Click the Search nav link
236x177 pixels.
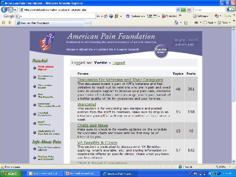coord(133,49)
